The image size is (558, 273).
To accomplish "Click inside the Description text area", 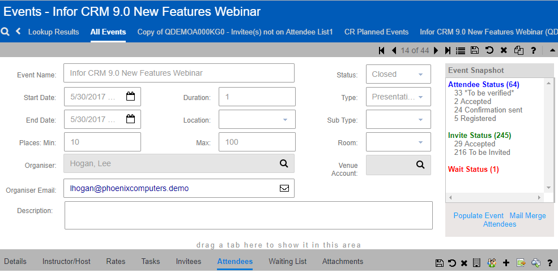I will click(x=248, y=215).
